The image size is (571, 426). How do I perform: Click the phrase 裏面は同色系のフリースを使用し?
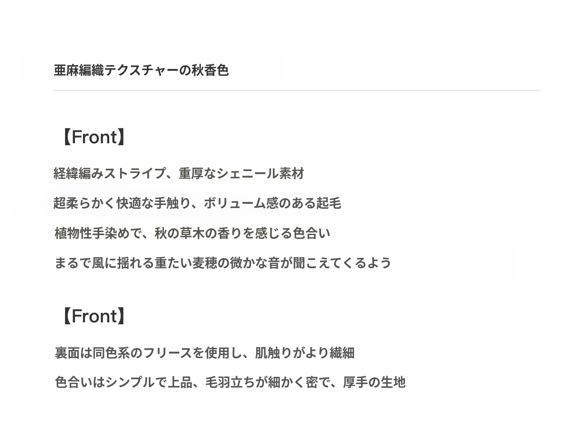coord(148,353)
